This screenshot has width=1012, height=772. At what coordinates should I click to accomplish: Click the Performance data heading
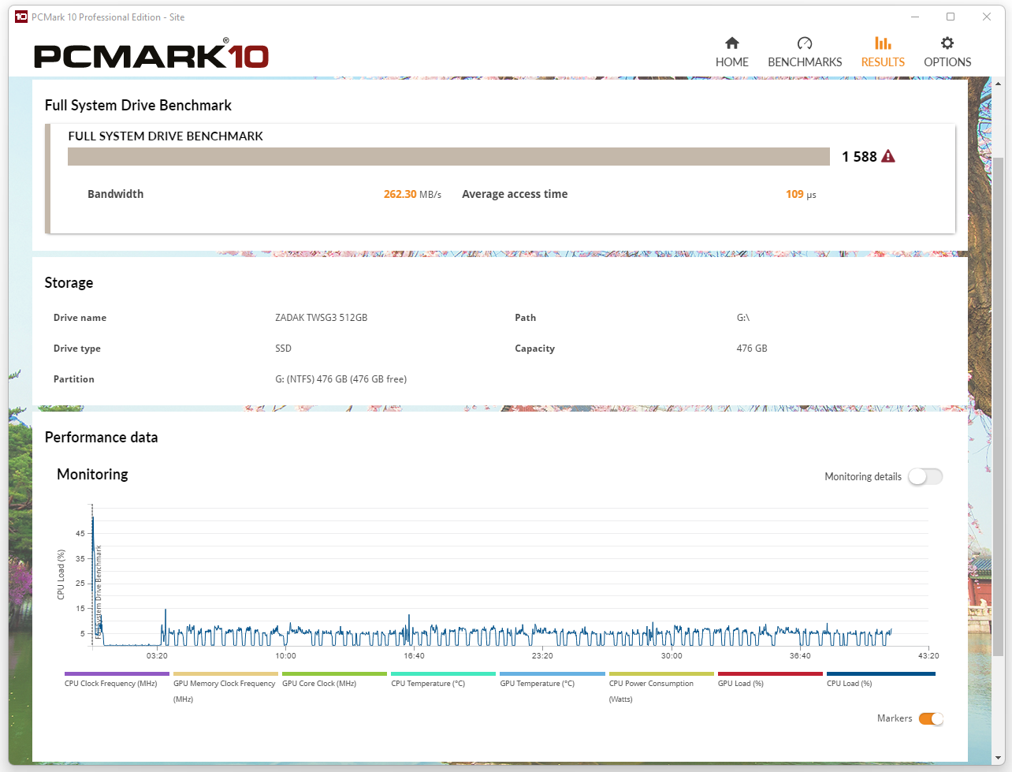pyautogui.click(x=101, y=438)
